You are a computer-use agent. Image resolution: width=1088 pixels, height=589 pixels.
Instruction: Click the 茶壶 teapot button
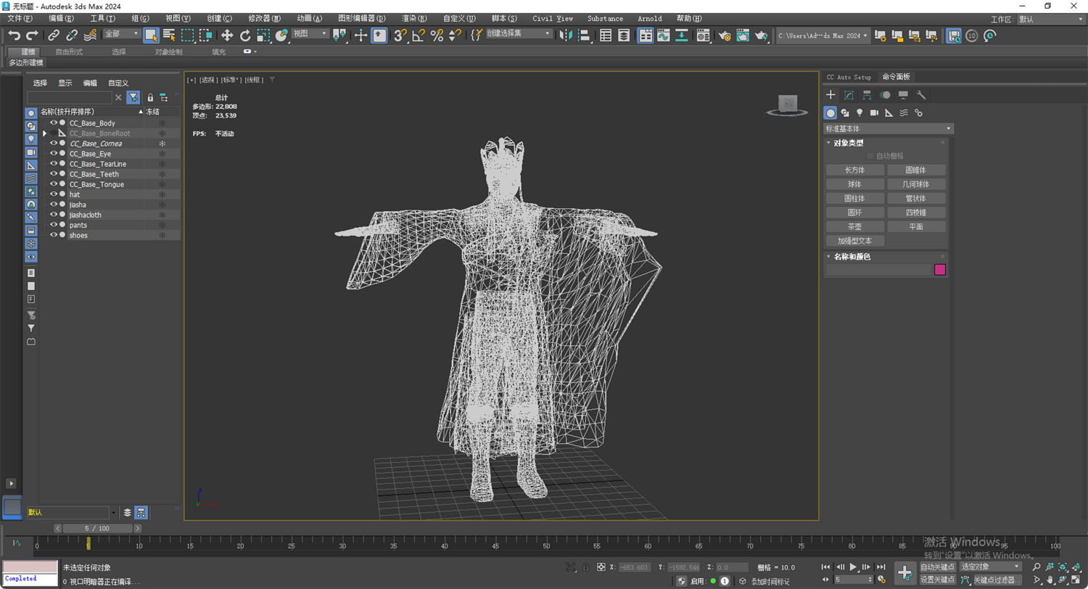[855, 226]
